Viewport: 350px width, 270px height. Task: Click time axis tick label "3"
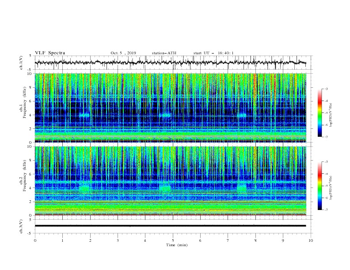tap(118, 240)
